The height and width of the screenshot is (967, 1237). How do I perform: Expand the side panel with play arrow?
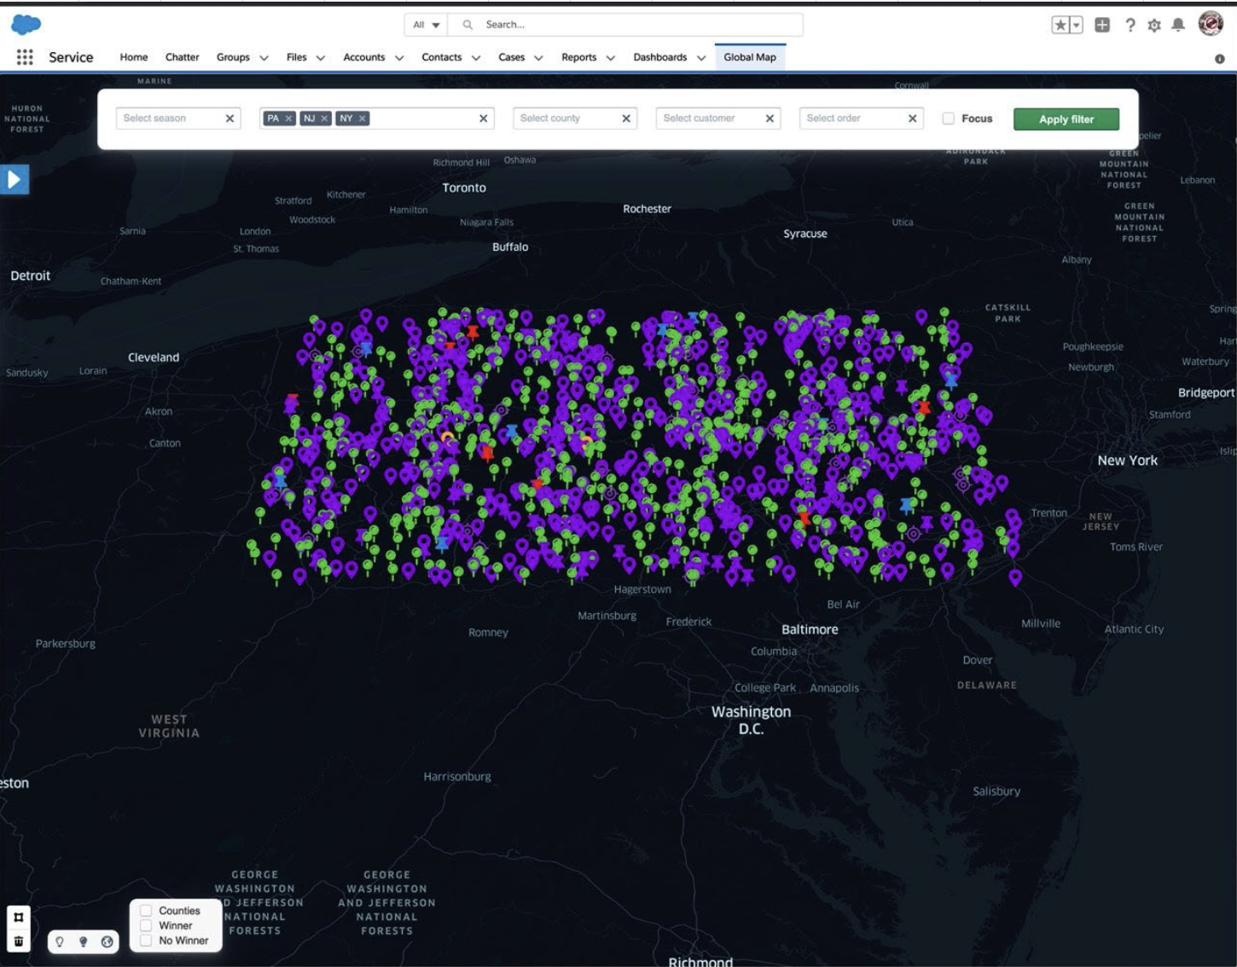(15, 179)
